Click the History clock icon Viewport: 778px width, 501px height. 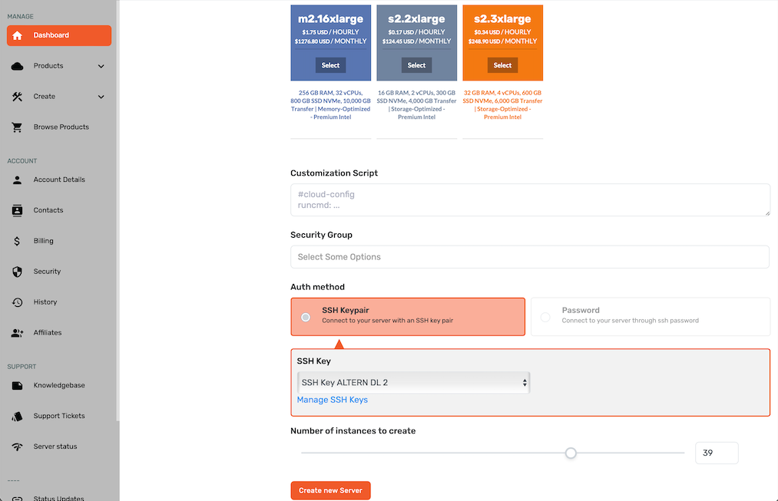(18, 302)
